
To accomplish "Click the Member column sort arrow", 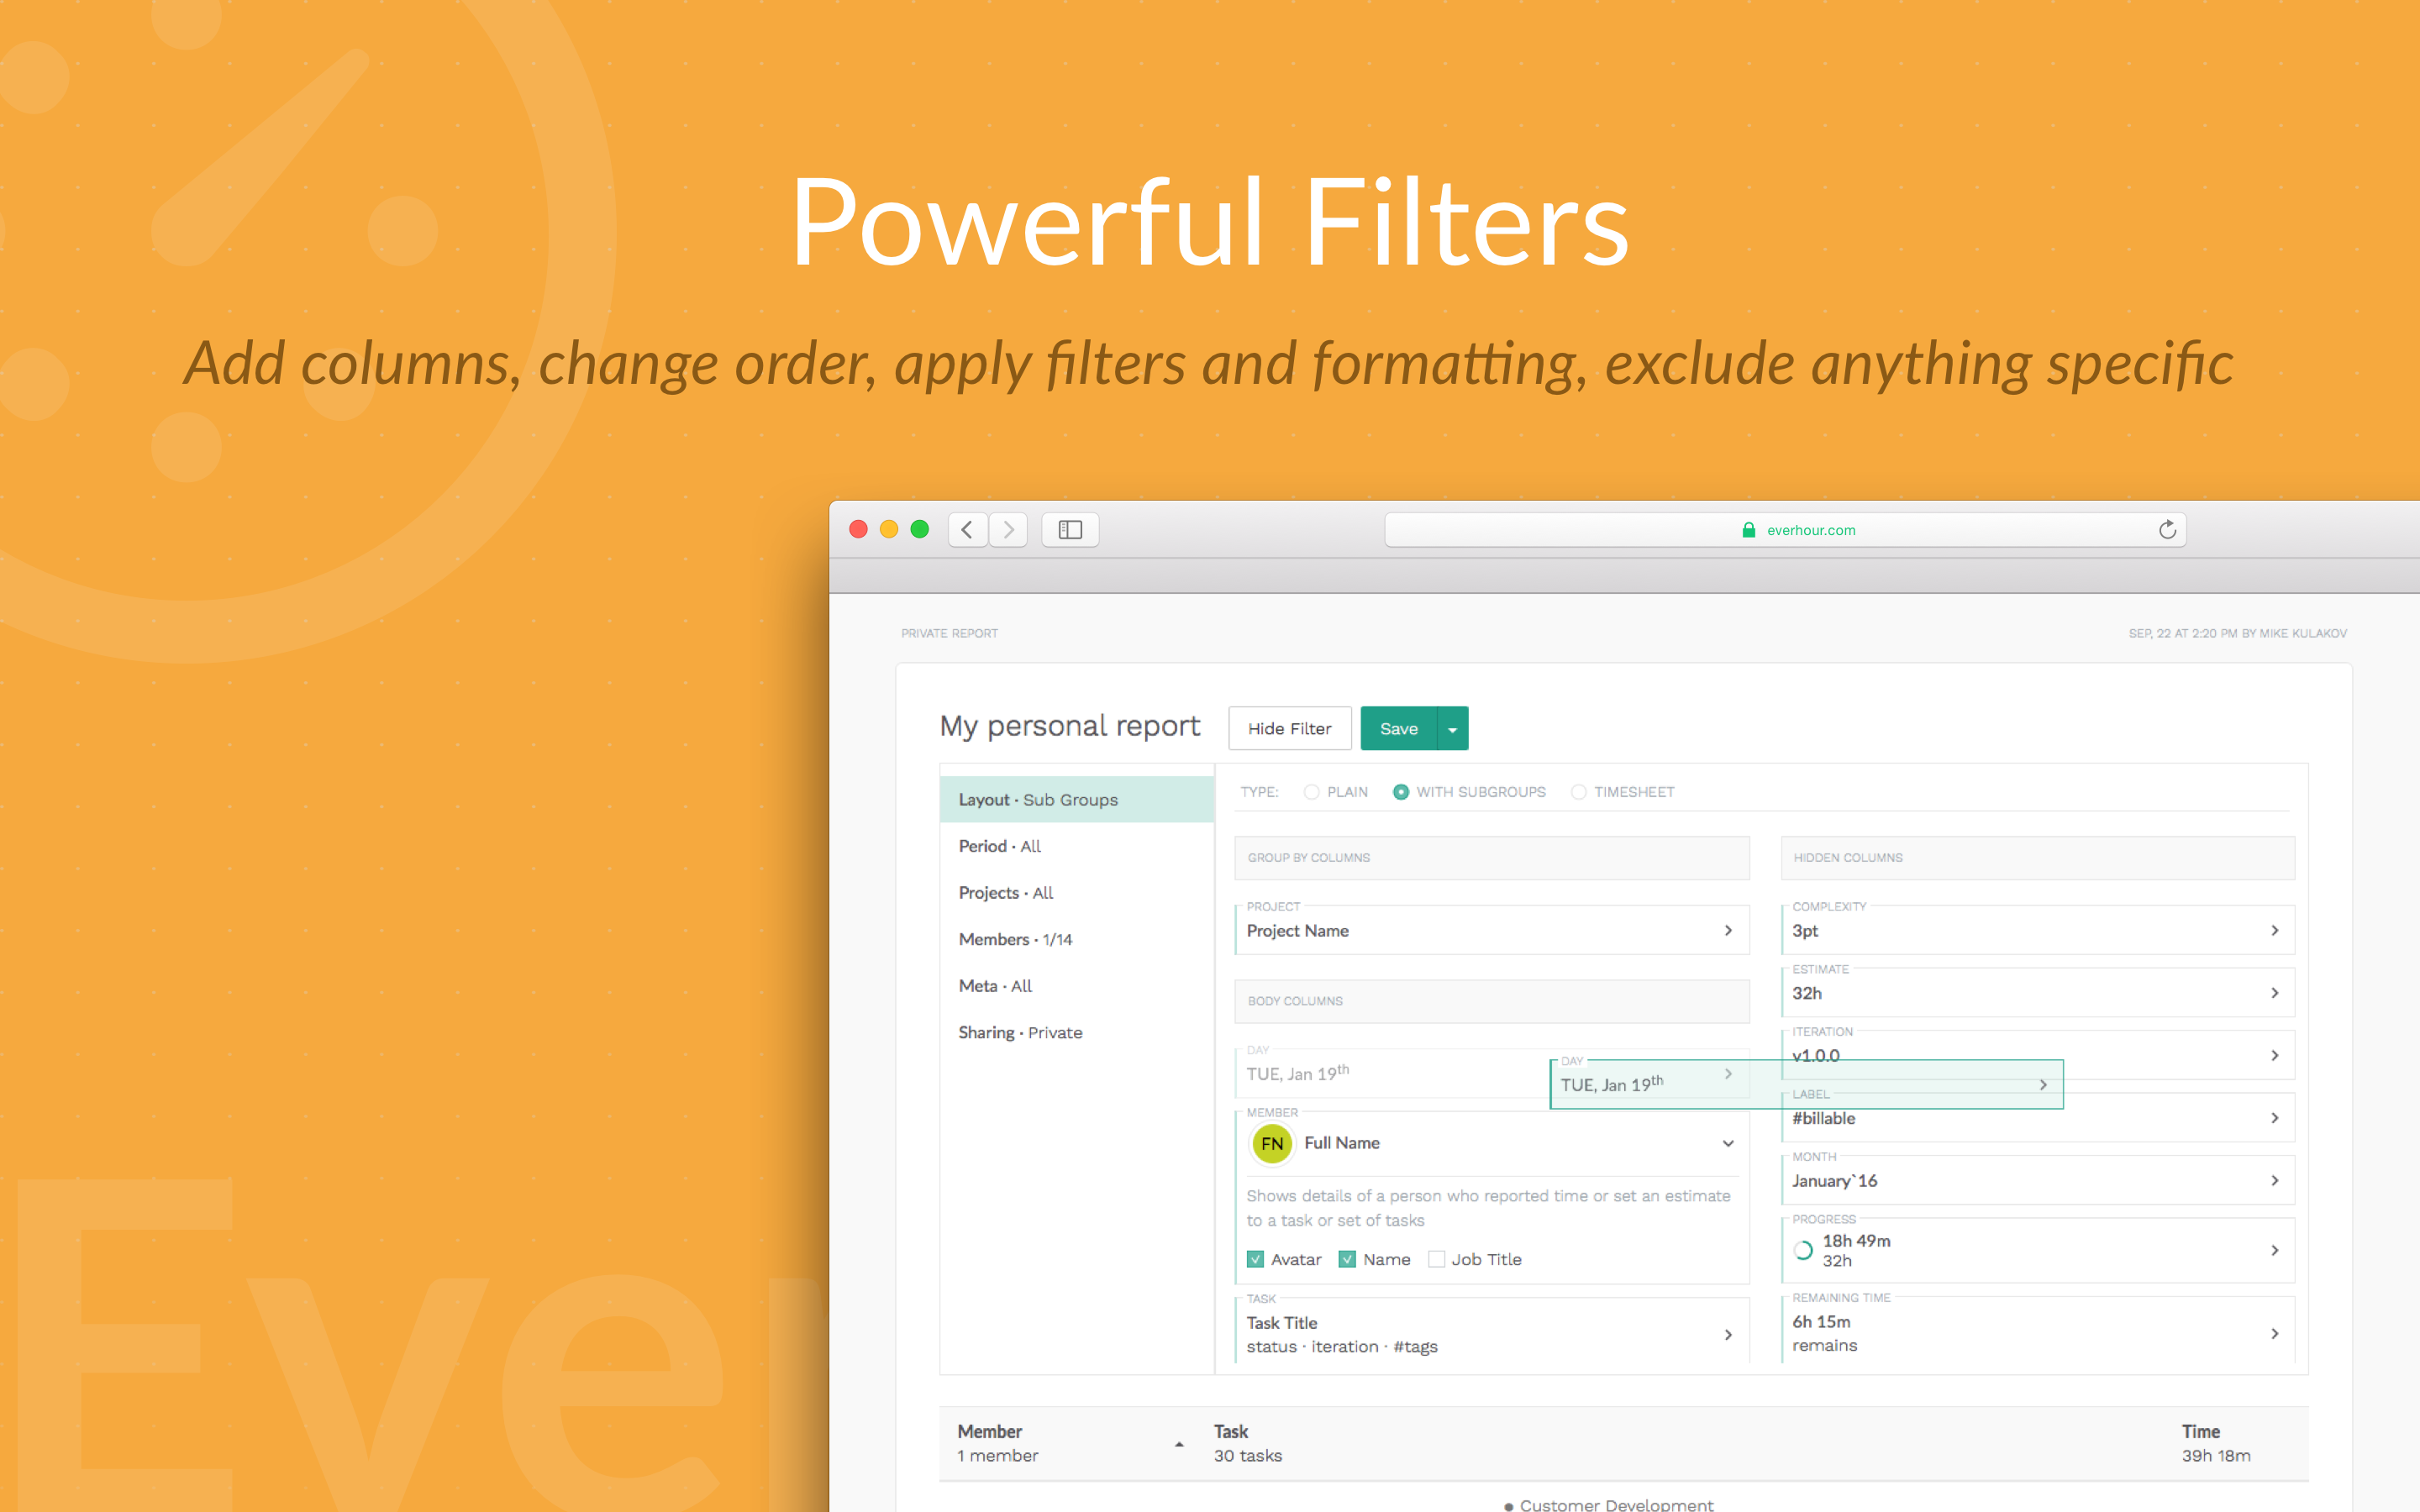I will click(1179, 1444).
